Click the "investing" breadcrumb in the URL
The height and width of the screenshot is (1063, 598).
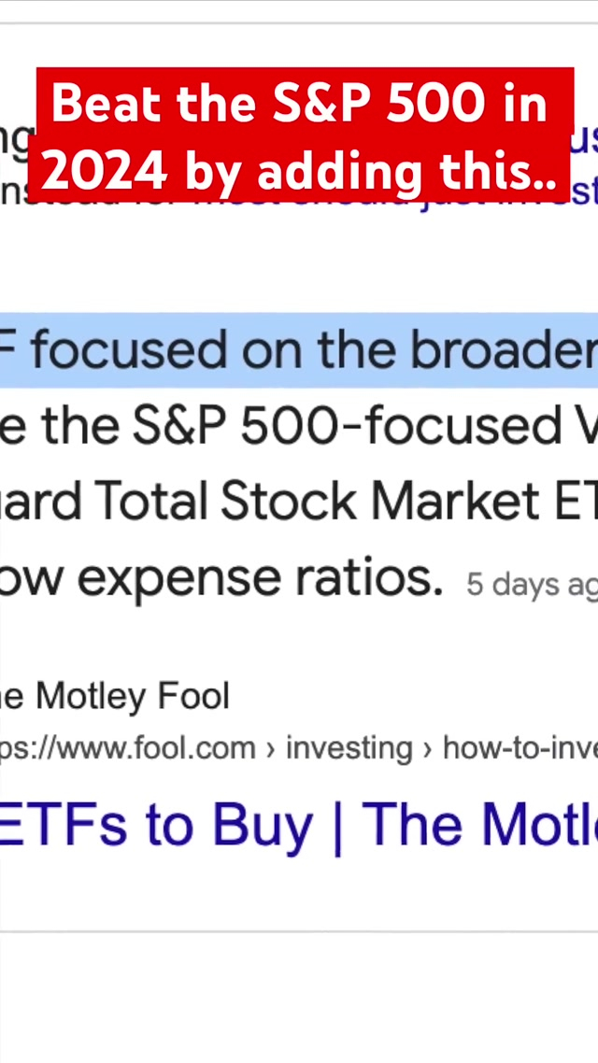pyautogui.click(x=349, y=747)
